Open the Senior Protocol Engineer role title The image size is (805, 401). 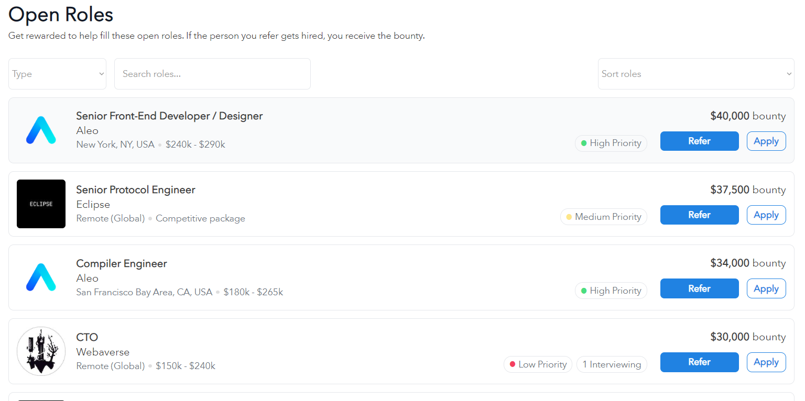click(x=136, y=190)
